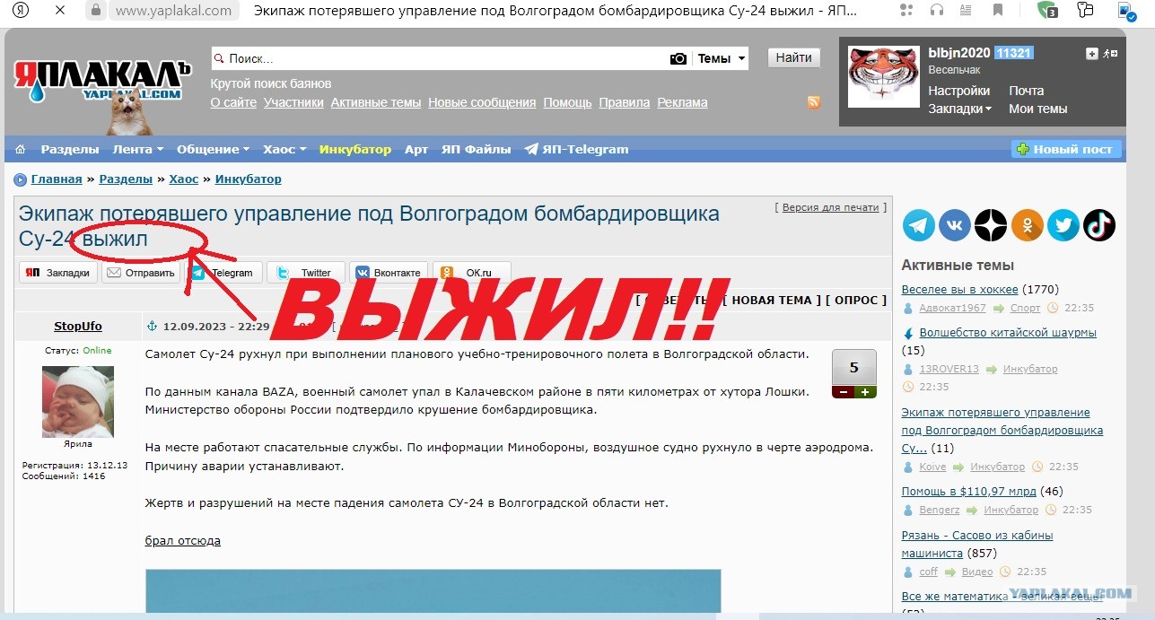Click the browser bookmark flag icon
This screenshot has width=1155, height=620.
(x=998, y=11)
